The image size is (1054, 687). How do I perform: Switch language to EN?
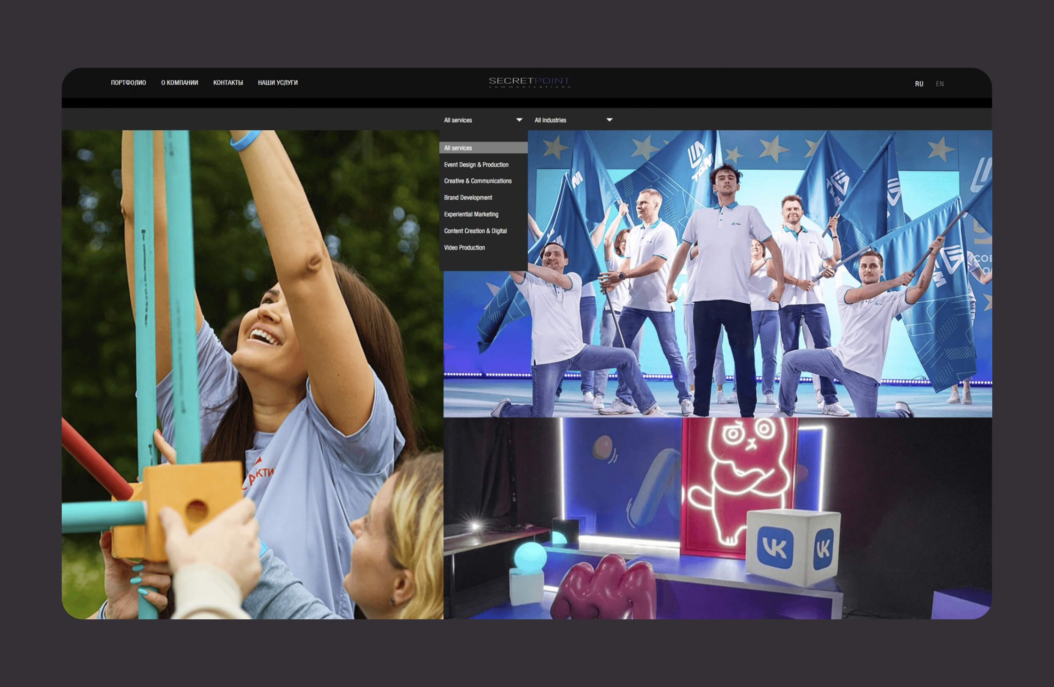coord(939,84)
